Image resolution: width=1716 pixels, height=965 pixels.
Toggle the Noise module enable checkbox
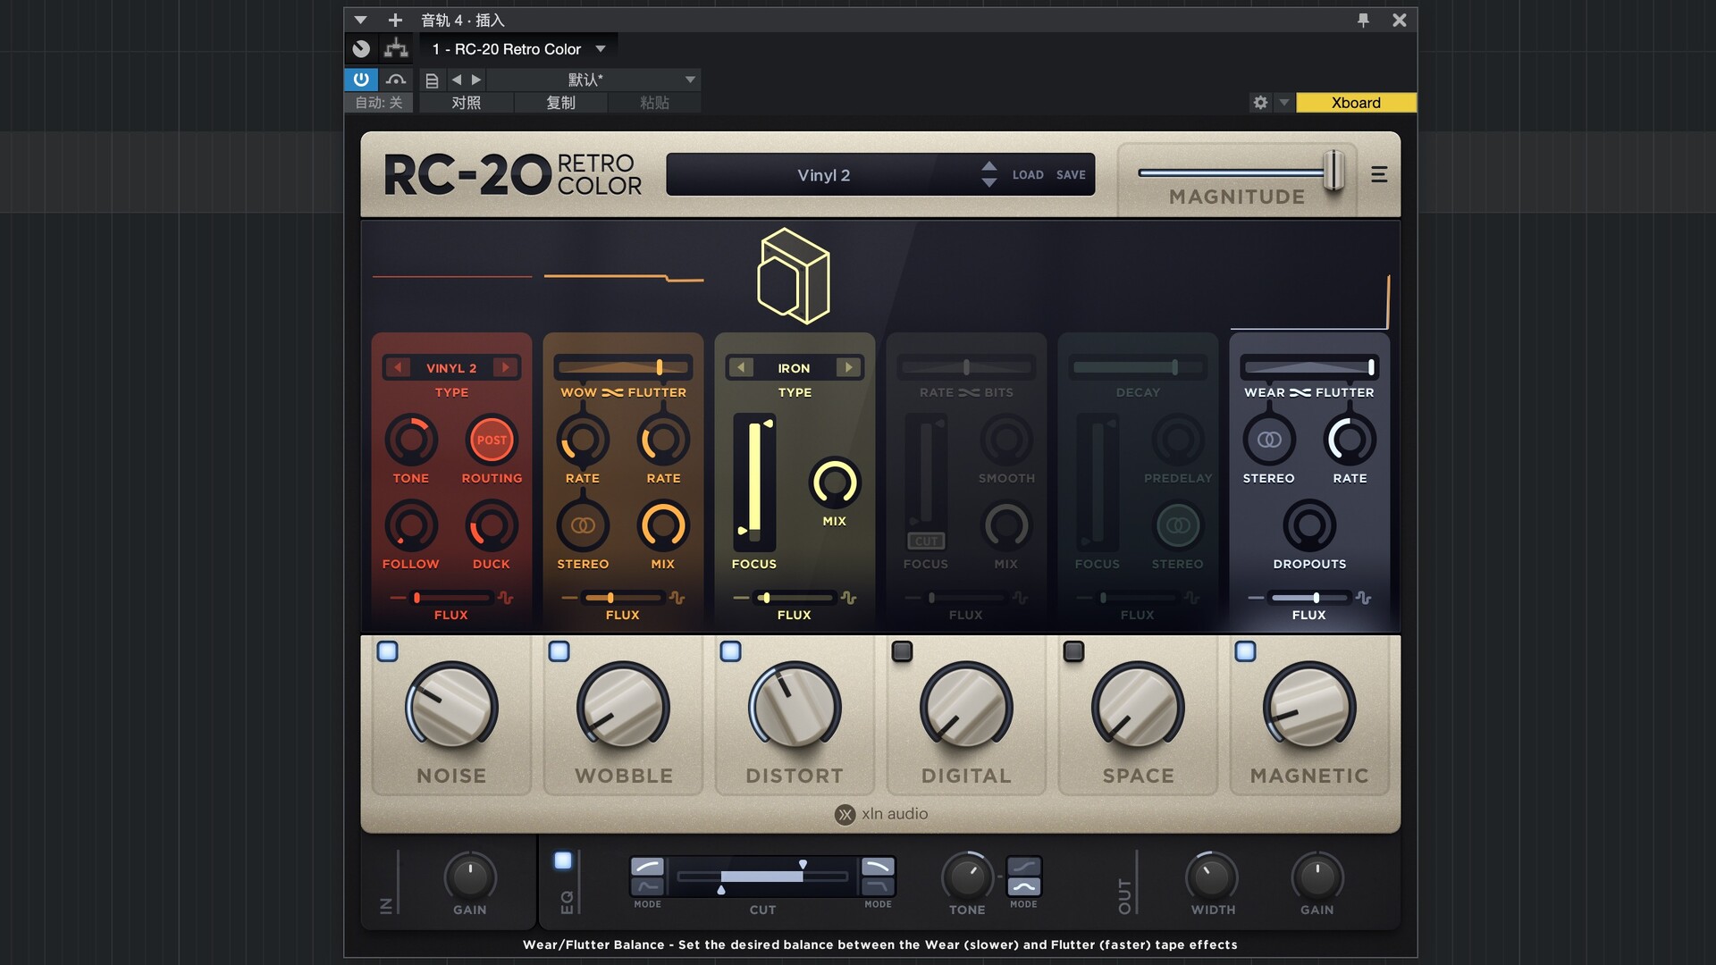pos(387,651)
